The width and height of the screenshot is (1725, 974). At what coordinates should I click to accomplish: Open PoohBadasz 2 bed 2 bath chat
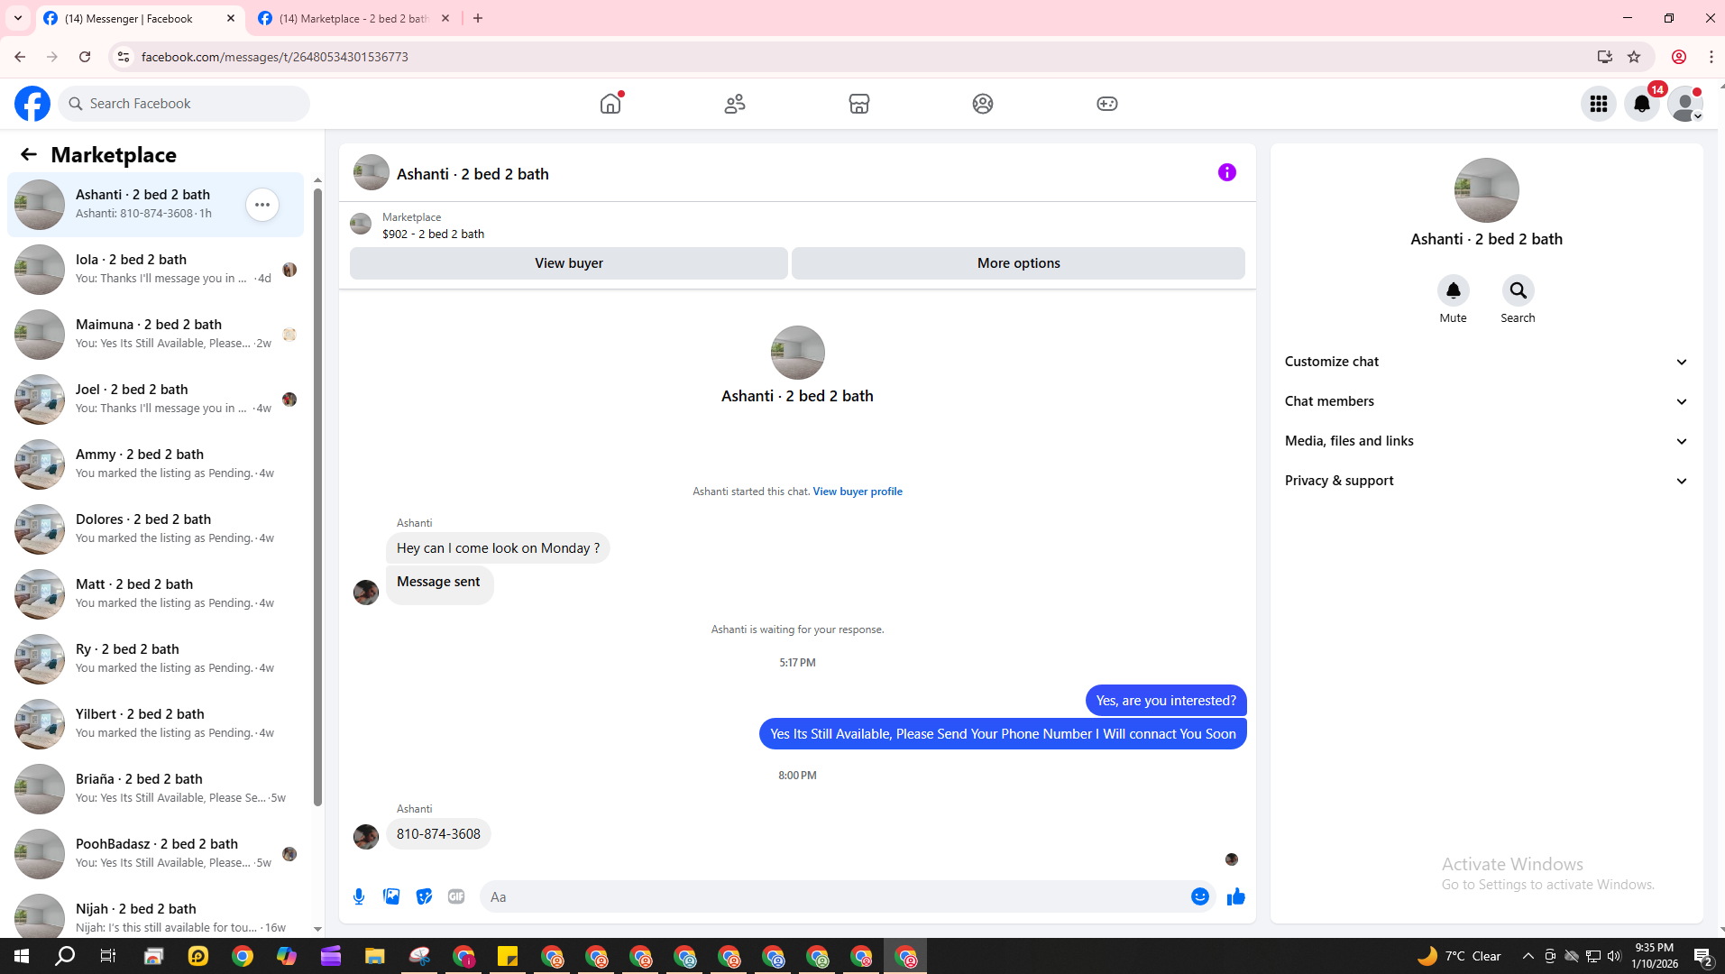pos(155,854)
